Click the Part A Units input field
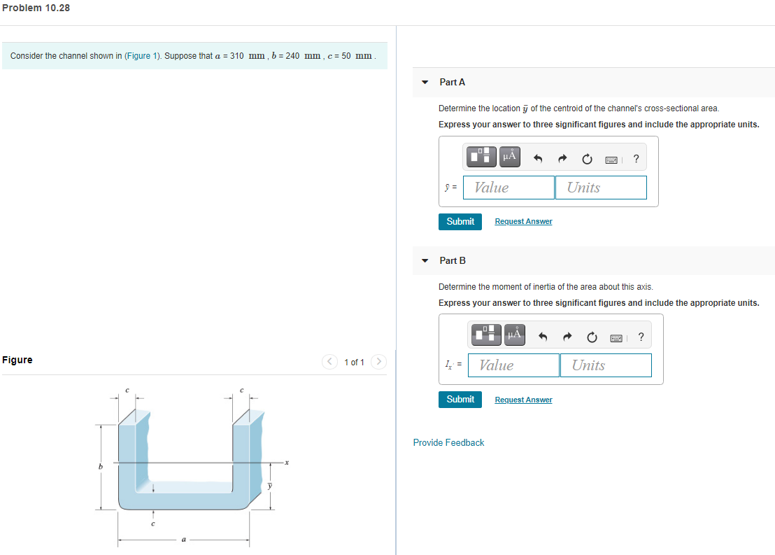The width and height of the screenshot is (775, 555). [x=601, y=188]
